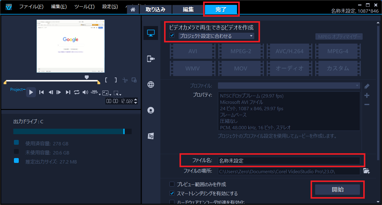Open the 編集(E) menu
382x205 pixels.
point(59,6)
